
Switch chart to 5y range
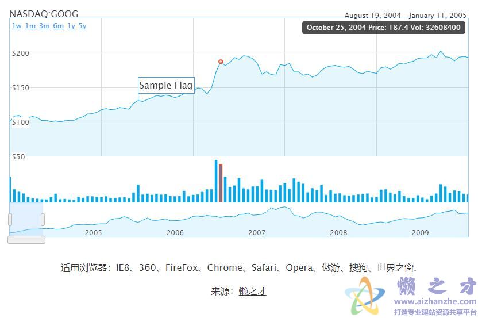pyautogui.click(x=82, y=26)
